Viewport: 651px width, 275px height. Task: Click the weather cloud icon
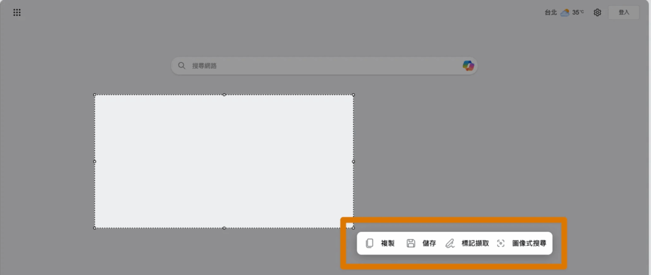(x=565, y=13)
